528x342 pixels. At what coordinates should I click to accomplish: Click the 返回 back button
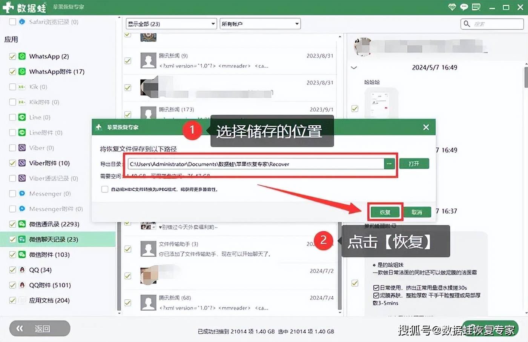tap(40, 328)
